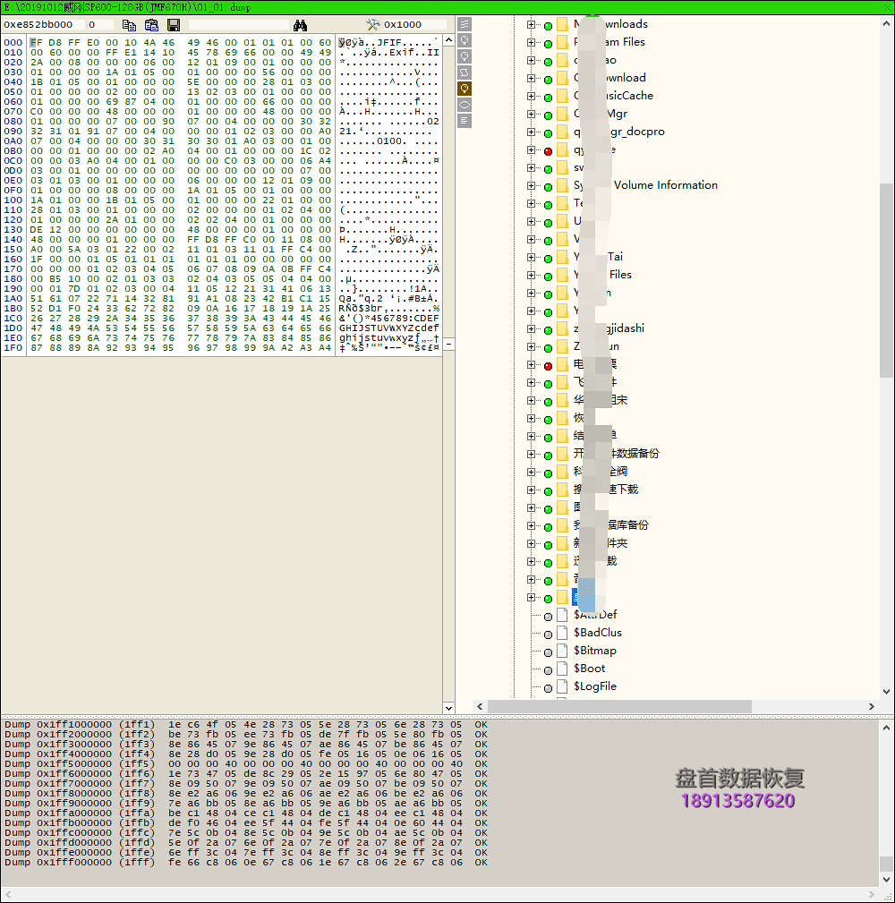This screenshot has width=895, height=903.
Task: Click the ellipse icon in vertical toolbar
Action: coord(465,105)
